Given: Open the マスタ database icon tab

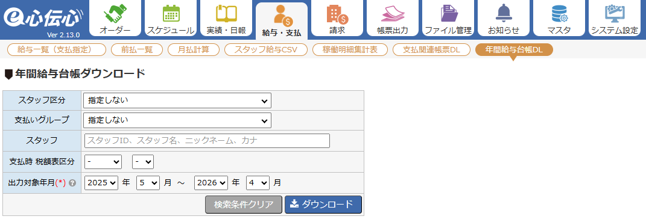Looking at the screenshot, I should 559,18.
